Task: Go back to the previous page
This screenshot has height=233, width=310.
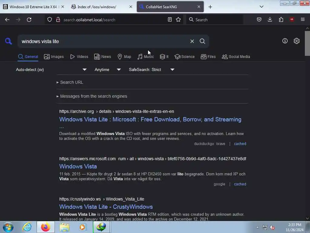Action: 7,20
